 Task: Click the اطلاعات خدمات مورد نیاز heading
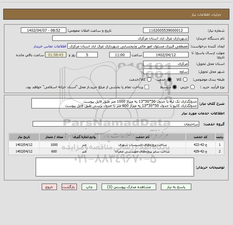(x=203, y=113)
